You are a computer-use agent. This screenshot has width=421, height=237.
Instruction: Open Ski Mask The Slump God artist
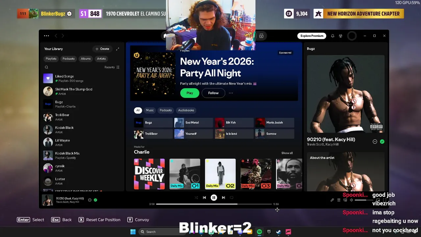(82, 91)
